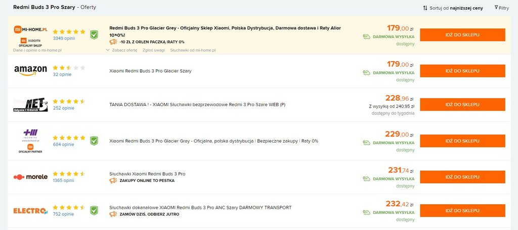Screen dimensions: 518x230
Task: Click the trusted-shop shield next to mi-home.pl
Action: point(94,35)
